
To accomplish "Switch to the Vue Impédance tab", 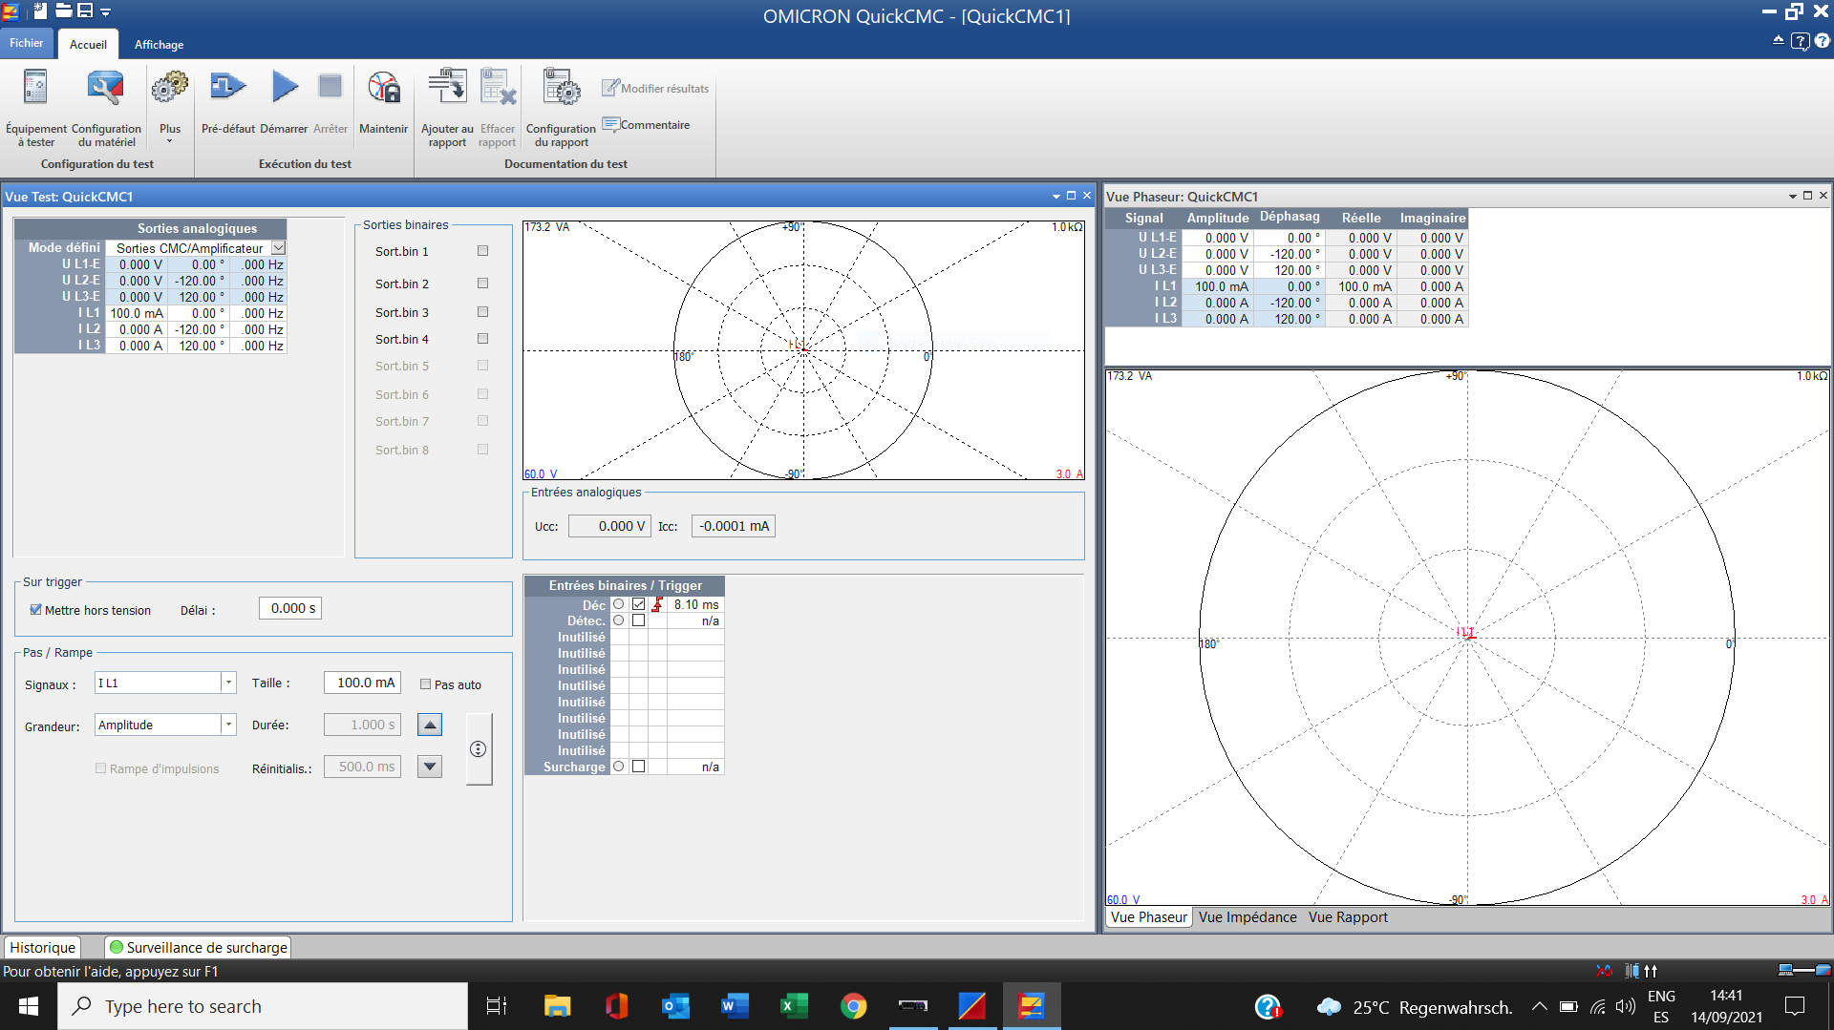I will point(1247,917).
